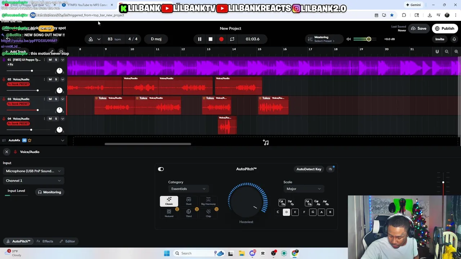Image resolution: width=461 pixels, height=259 pixels.
Task: Open track 02 three-dot menu
Action: tap(44, 79)
